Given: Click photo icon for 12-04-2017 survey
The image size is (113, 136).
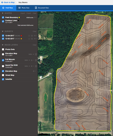Looking at the screenshot, I should pyautogui.click(x=32, y=36).
